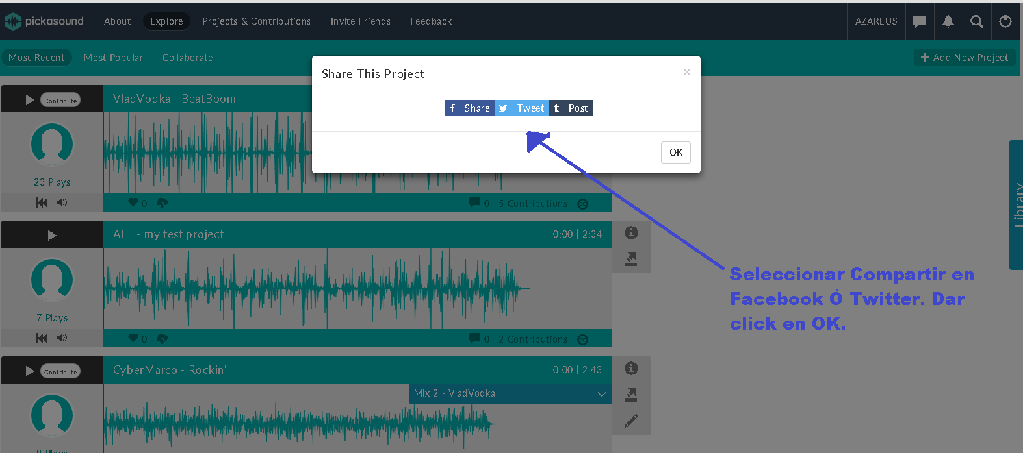Viewport: 1023px width, 453px height.
Task: Share my test project via export icon
Action: [631, 259]
